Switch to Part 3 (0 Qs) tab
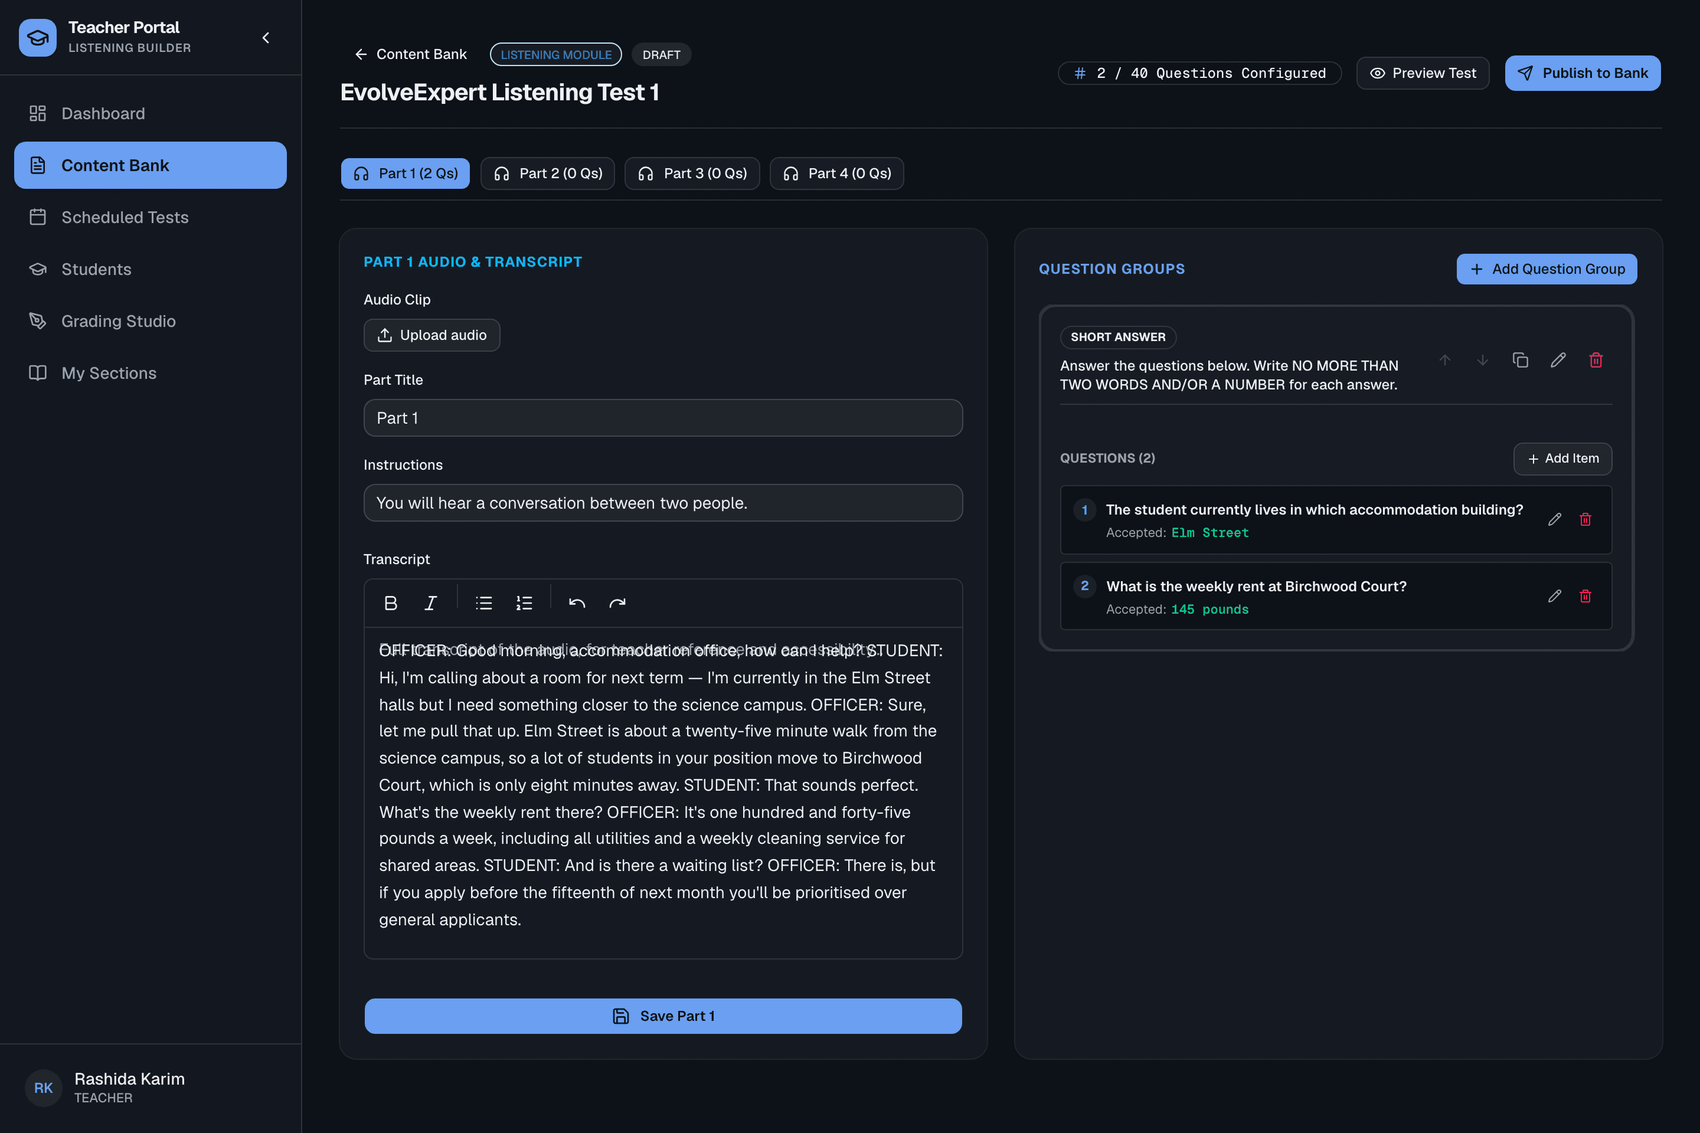The height and width of the screenshot is (1133, 1700). pos(692,173)
